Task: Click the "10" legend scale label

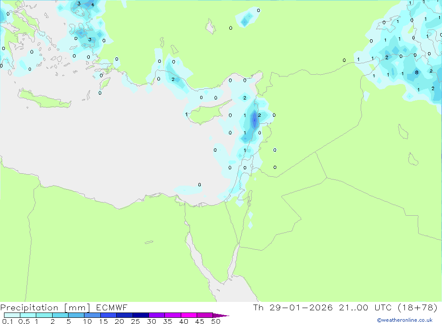Action: [x=88, y=321]
